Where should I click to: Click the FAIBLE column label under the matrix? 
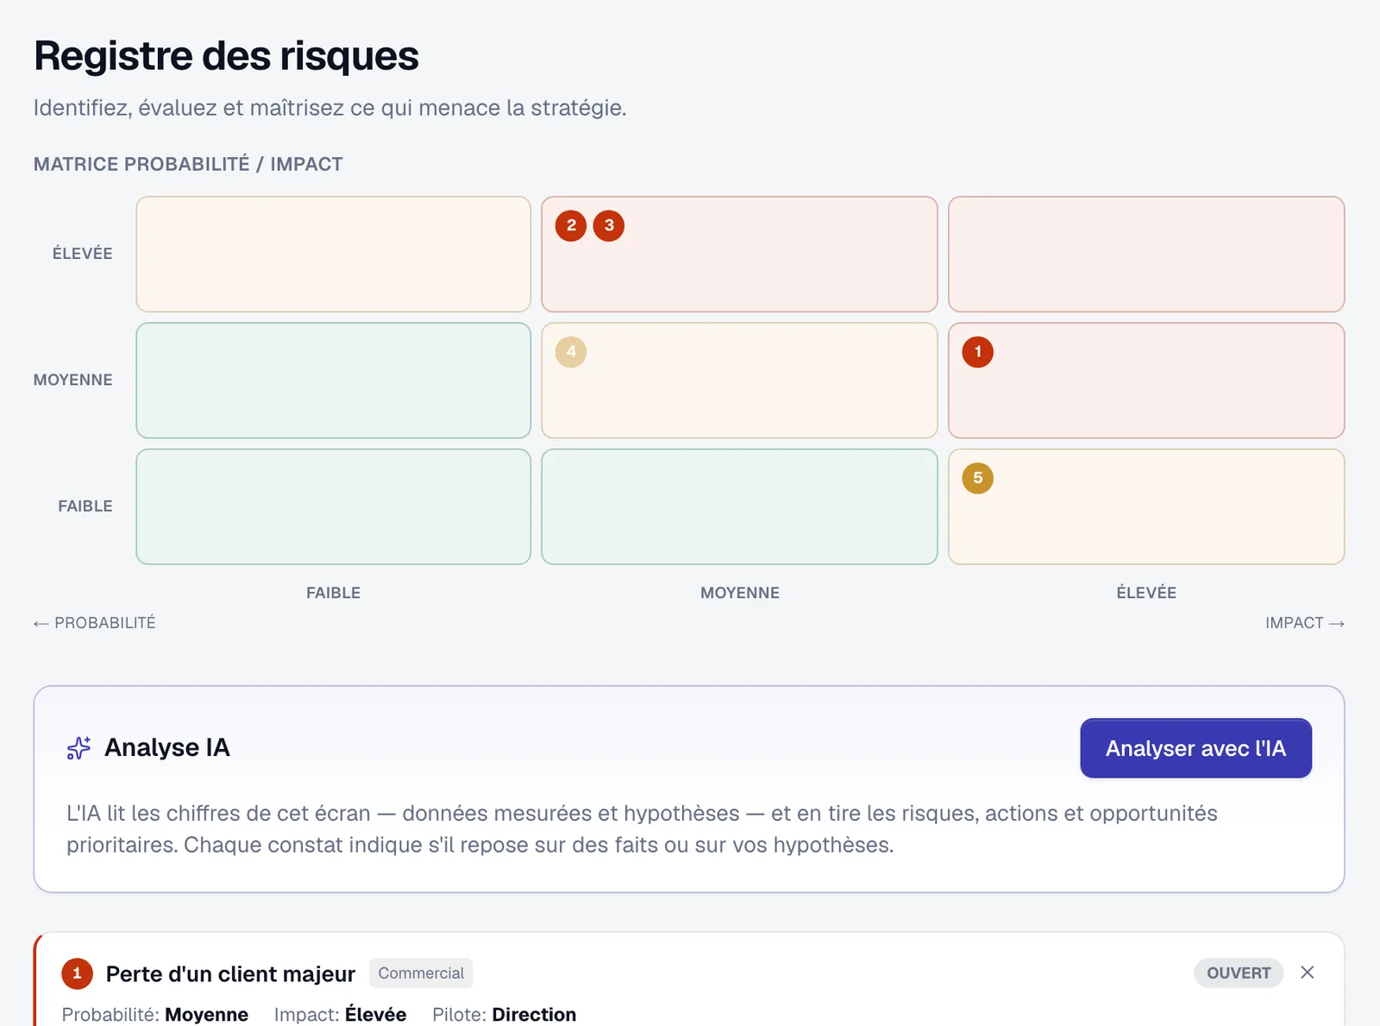(x=333, y=593)
